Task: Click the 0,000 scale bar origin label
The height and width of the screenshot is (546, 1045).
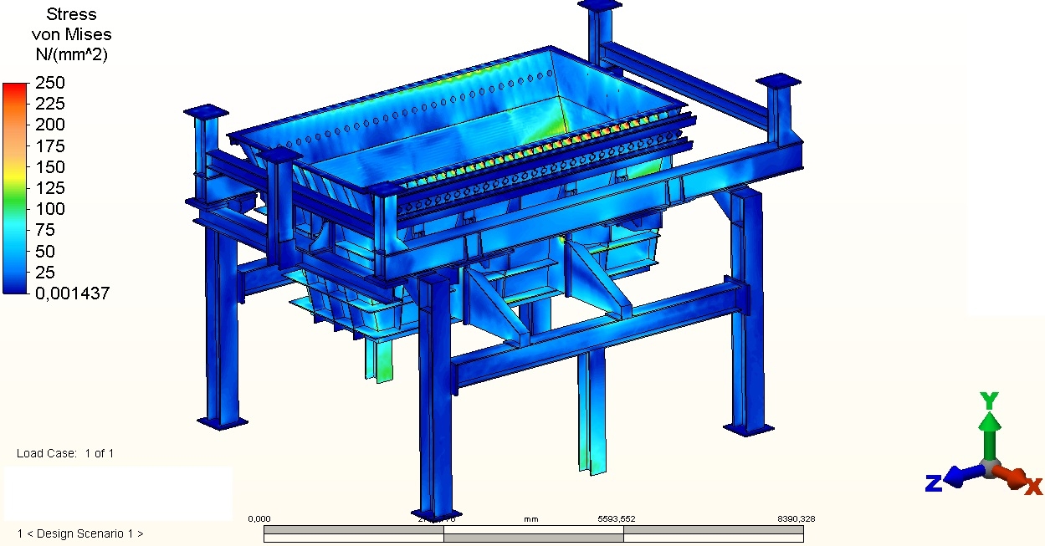Action: point(259,519)
